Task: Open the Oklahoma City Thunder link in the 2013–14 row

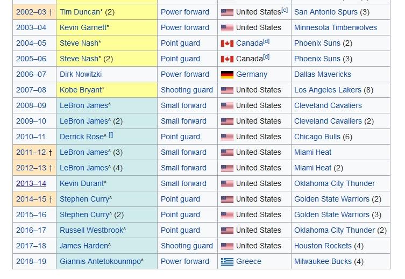Action: click(x=335, y=183)
